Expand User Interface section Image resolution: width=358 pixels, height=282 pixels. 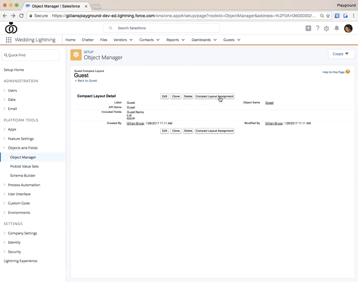pyautogui.click(x=4, y=194)
